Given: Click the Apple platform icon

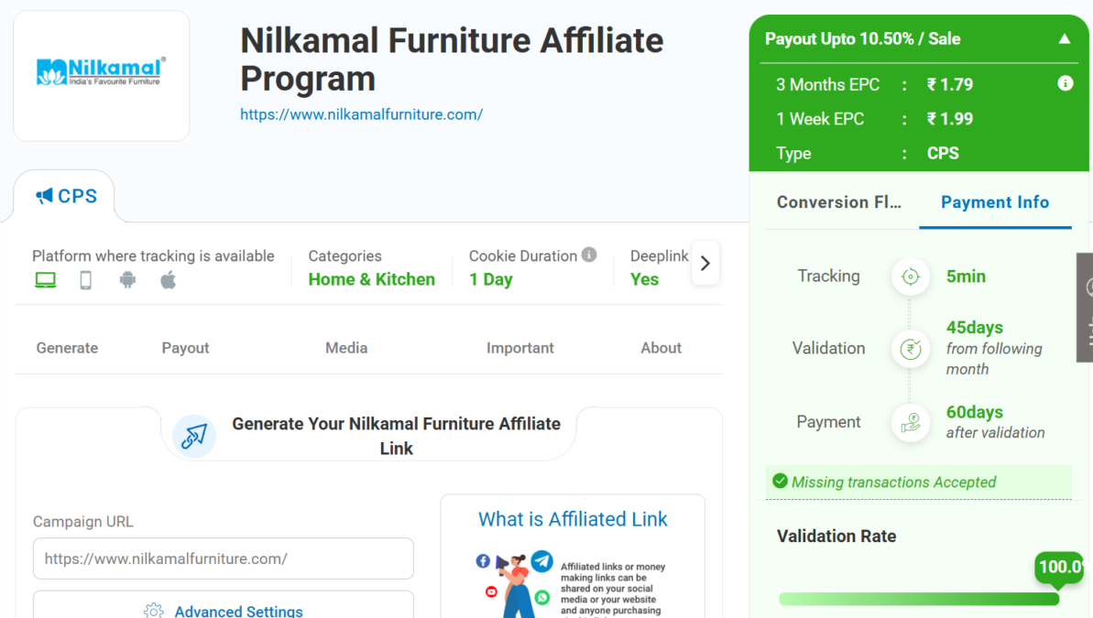Looking at the screenshot, I should point(168,280).
